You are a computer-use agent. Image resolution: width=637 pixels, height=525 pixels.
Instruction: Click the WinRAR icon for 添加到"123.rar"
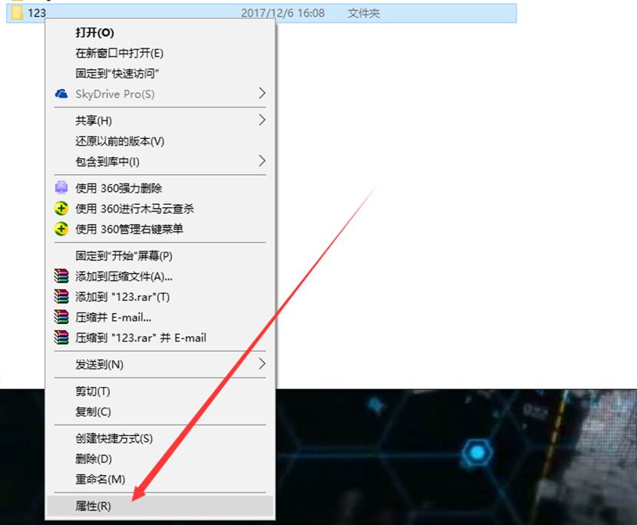coord(62,296)
